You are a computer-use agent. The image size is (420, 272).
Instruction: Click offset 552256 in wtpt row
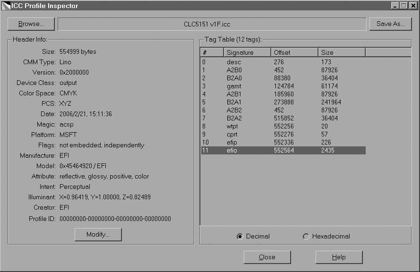[x=283, y=127]
